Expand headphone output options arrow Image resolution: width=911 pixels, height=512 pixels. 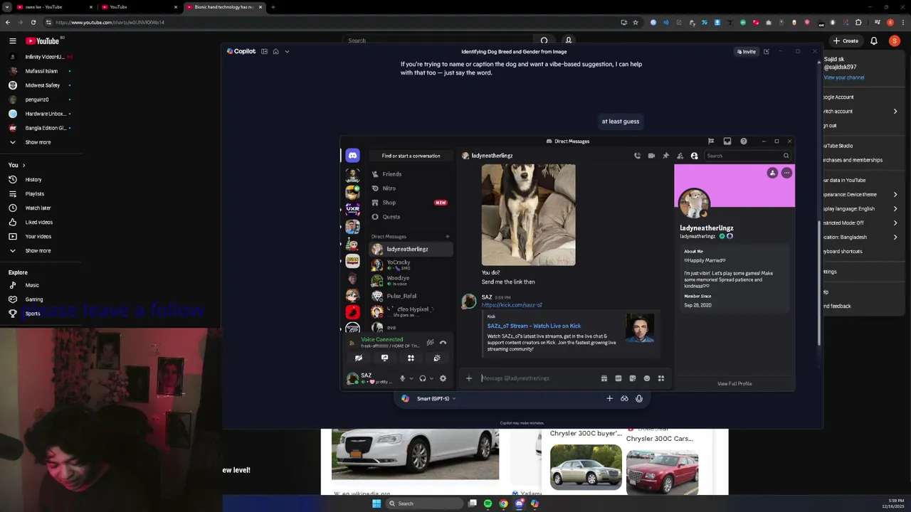coord(431,378)
